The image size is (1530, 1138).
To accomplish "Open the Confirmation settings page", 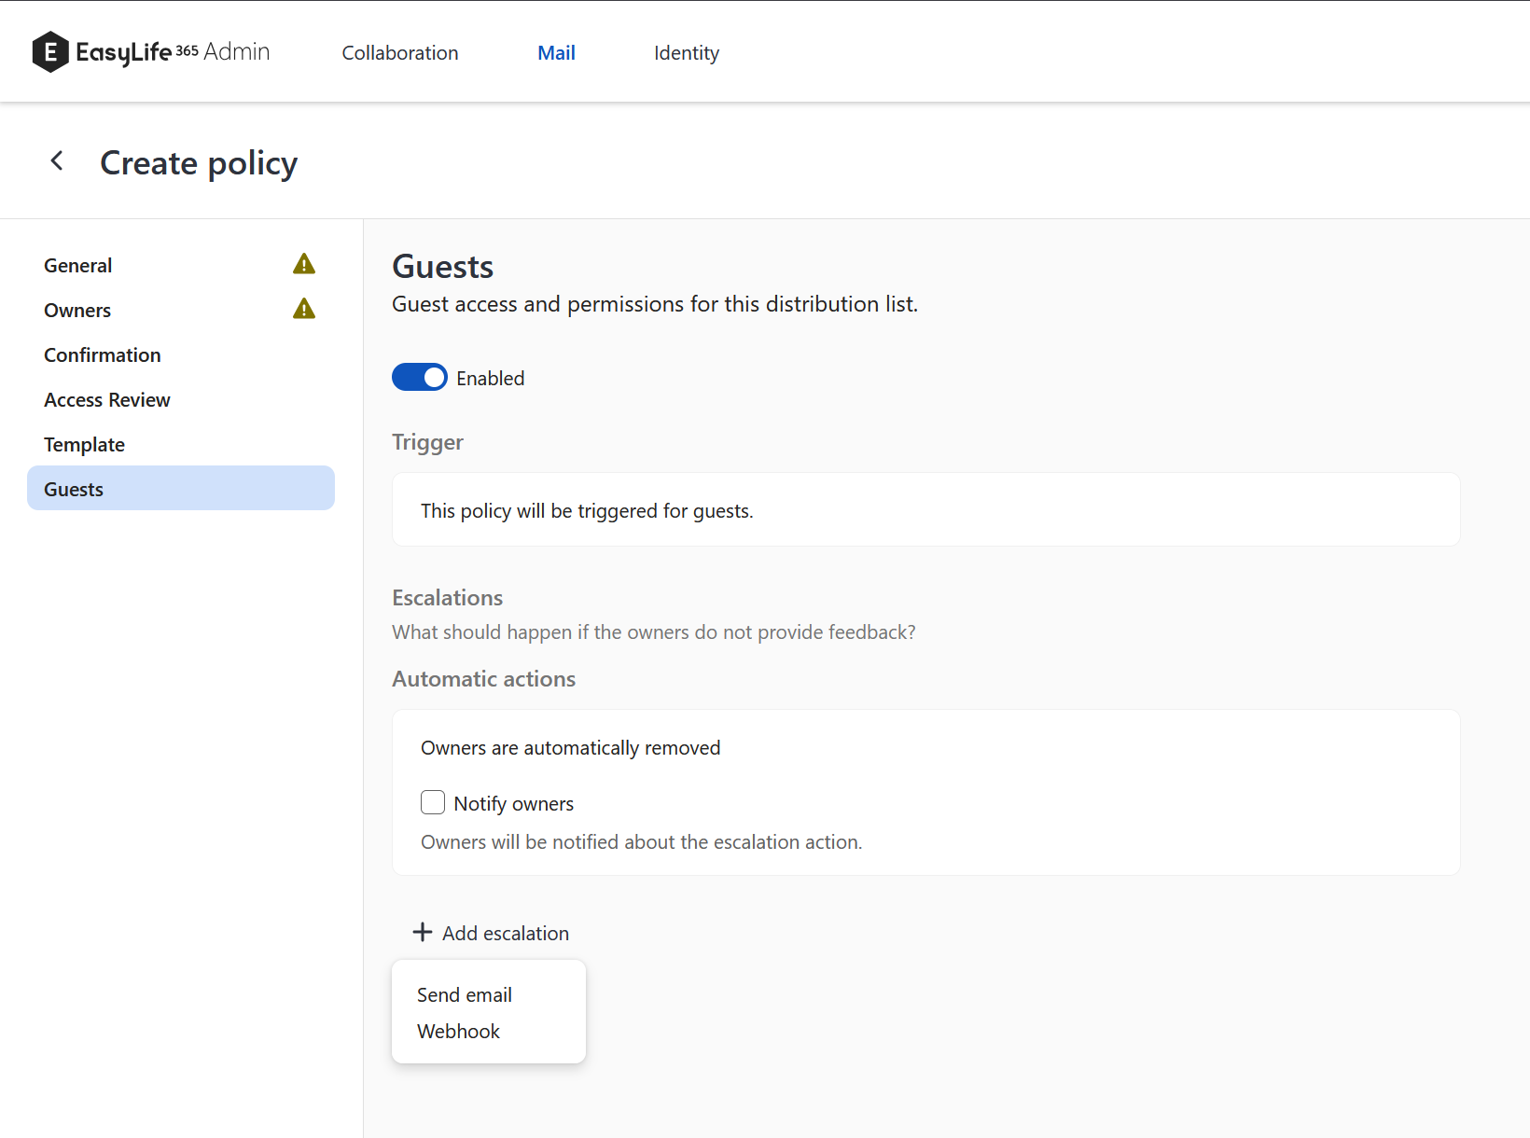I will [102, 354].
